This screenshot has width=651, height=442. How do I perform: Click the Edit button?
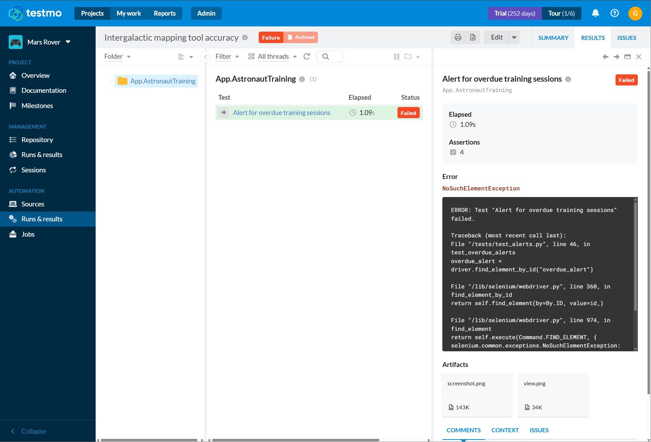[x=496, y=37]
